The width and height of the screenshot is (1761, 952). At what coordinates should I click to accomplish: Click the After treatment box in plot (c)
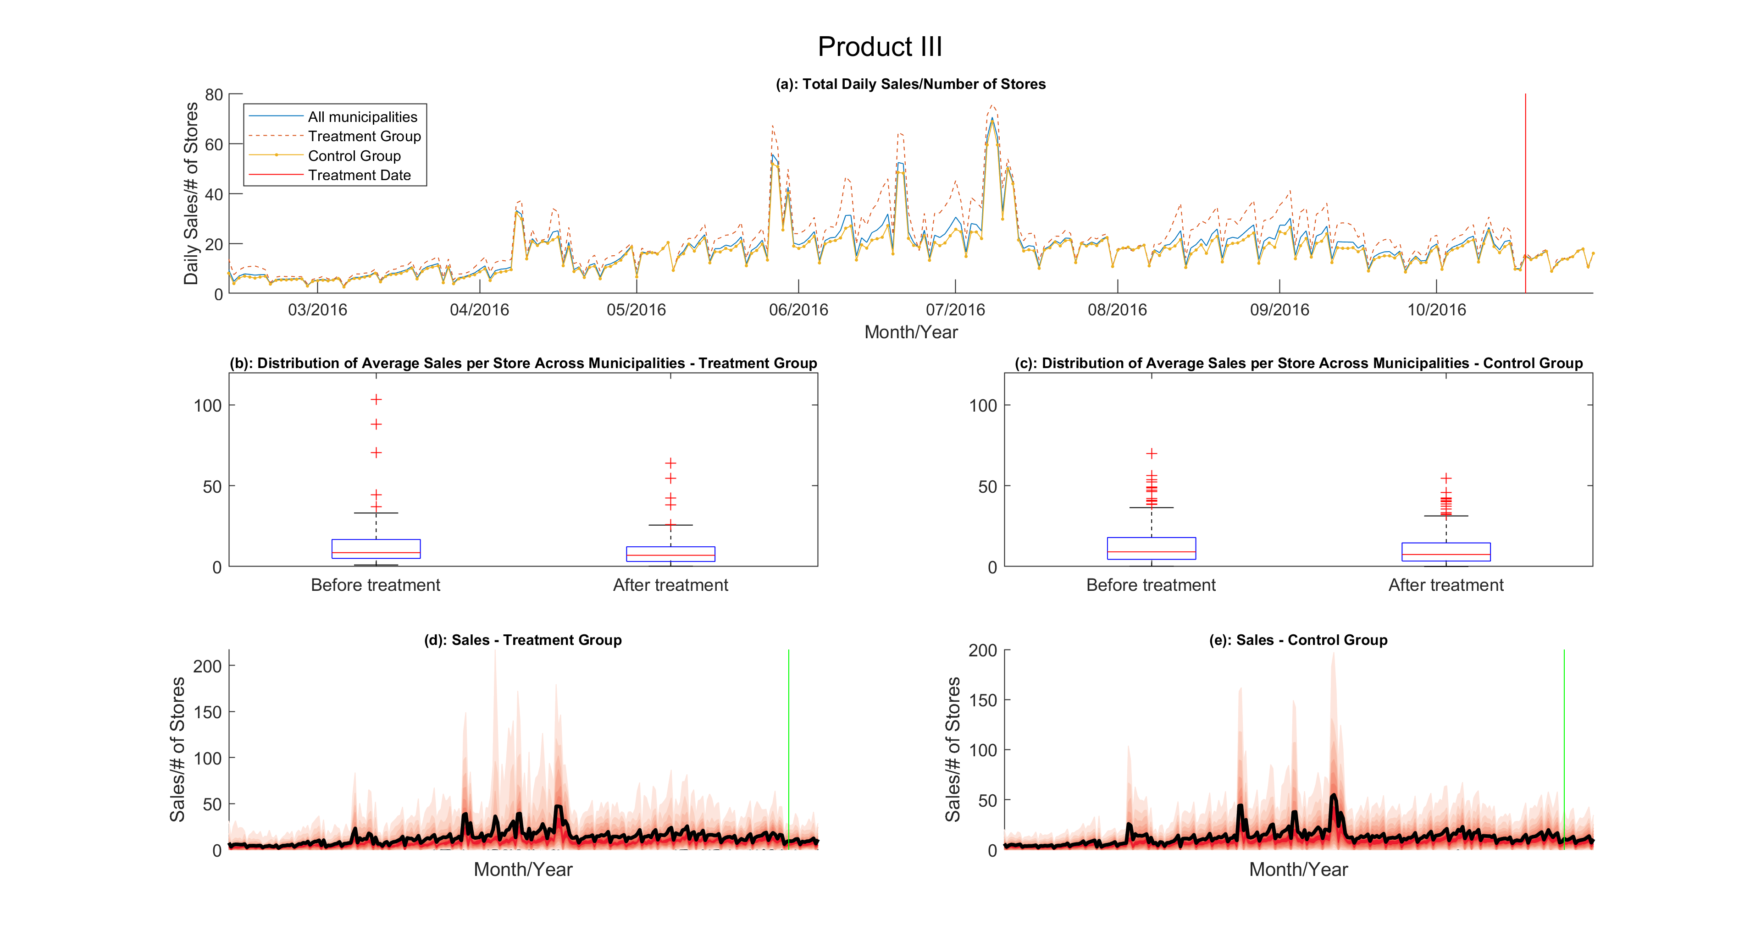1446,552
